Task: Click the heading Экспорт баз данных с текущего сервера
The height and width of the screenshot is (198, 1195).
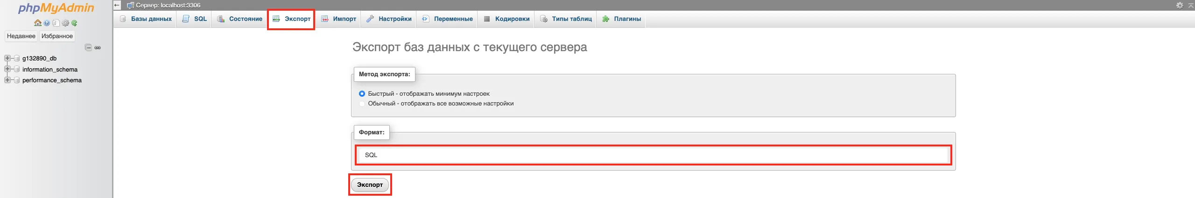Action: pyautogui.click(x=470, y=47)
